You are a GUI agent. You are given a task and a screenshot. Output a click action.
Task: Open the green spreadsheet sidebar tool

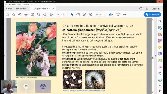(160, 60)
